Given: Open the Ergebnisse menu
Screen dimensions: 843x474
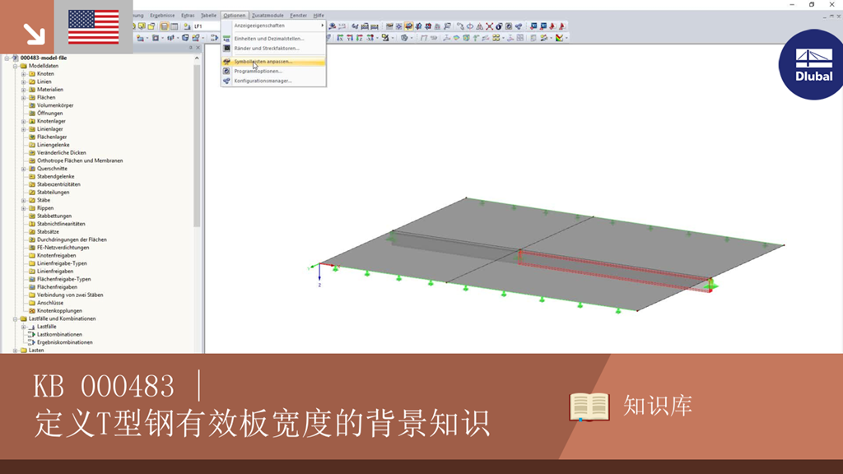Looking at the screenshot, I should [162, 16].
